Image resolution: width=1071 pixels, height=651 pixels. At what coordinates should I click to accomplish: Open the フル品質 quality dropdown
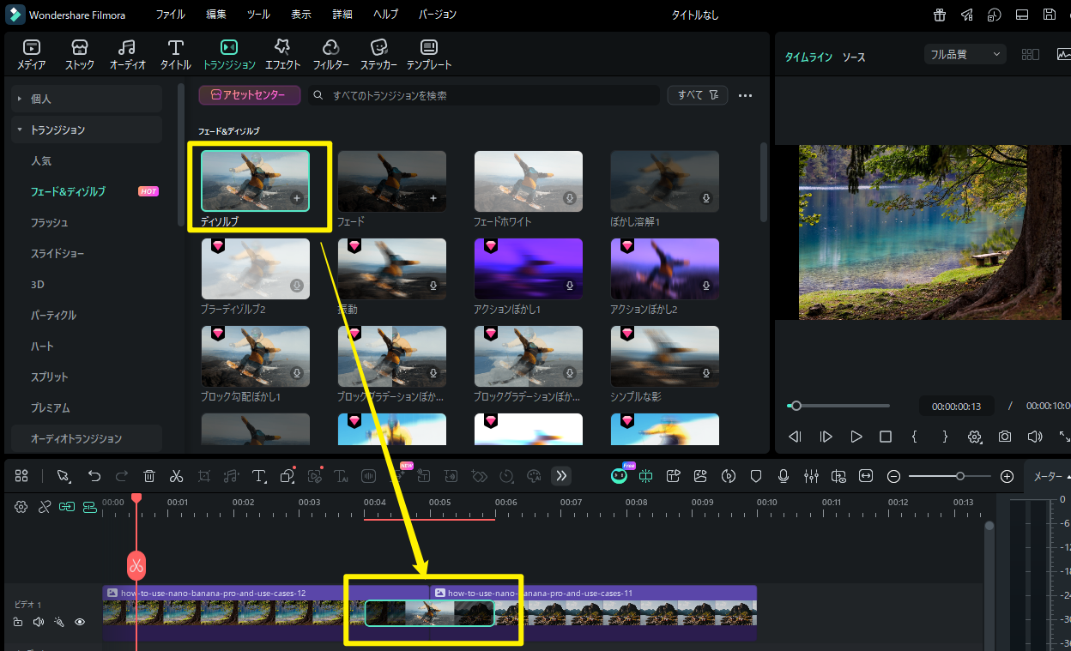pyautogui.click(x=964, y=53)
